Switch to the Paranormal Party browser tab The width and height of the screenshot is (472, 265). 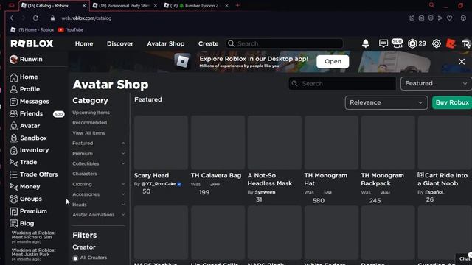click(x=125, y=6)
